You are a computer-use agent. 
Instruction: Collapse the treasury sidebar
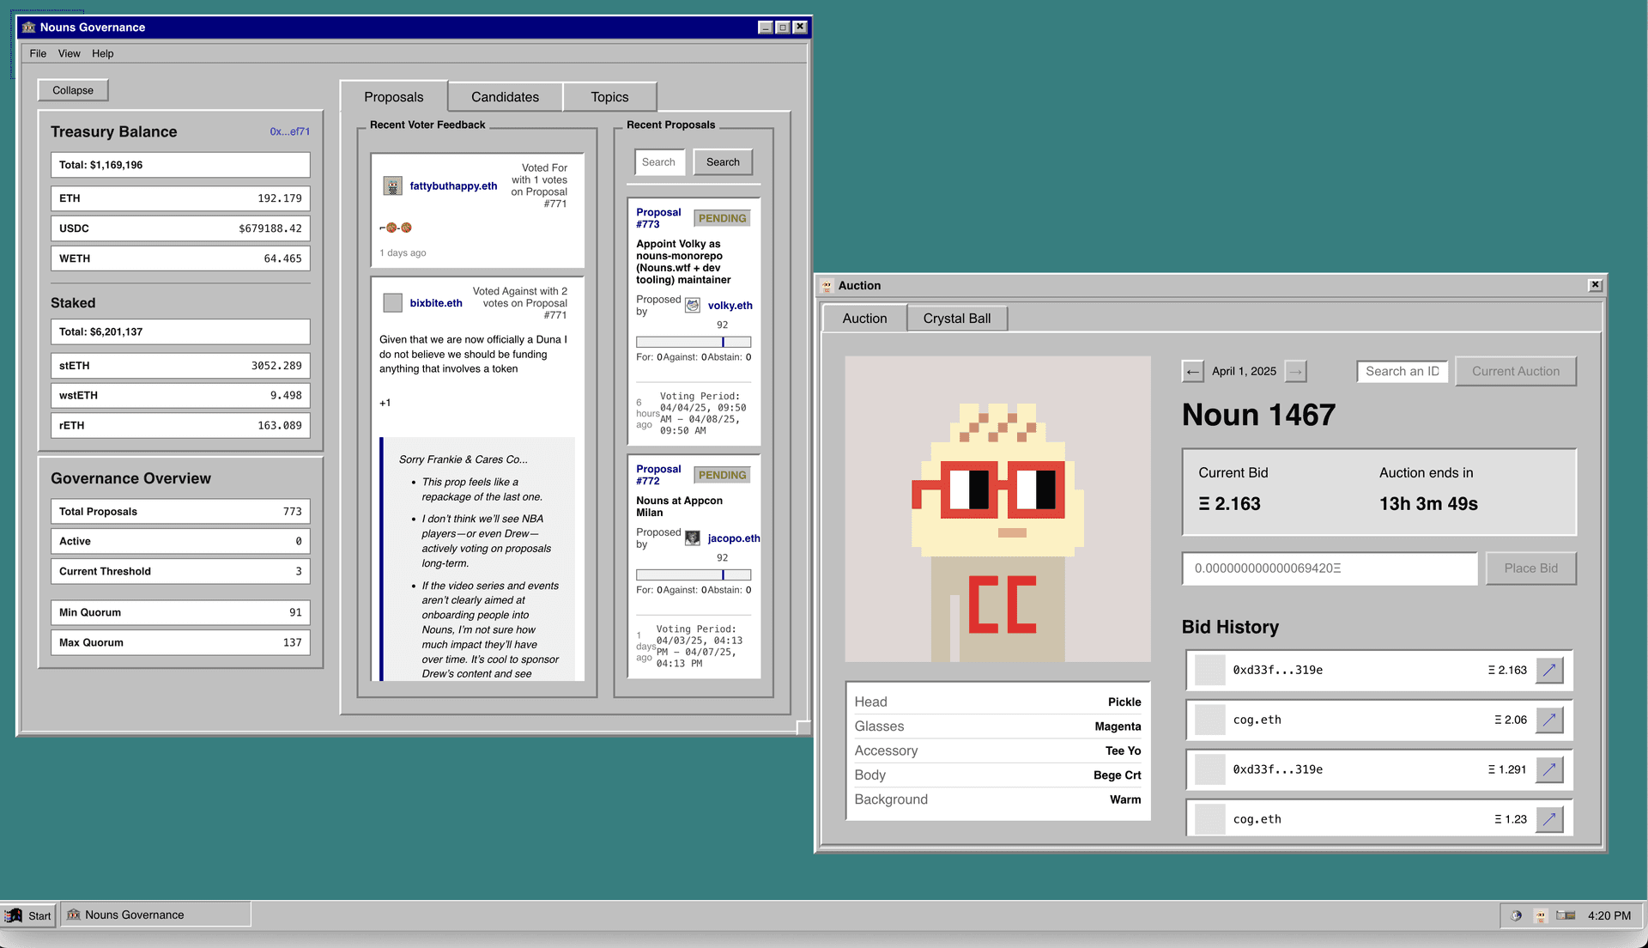[73, 90]
